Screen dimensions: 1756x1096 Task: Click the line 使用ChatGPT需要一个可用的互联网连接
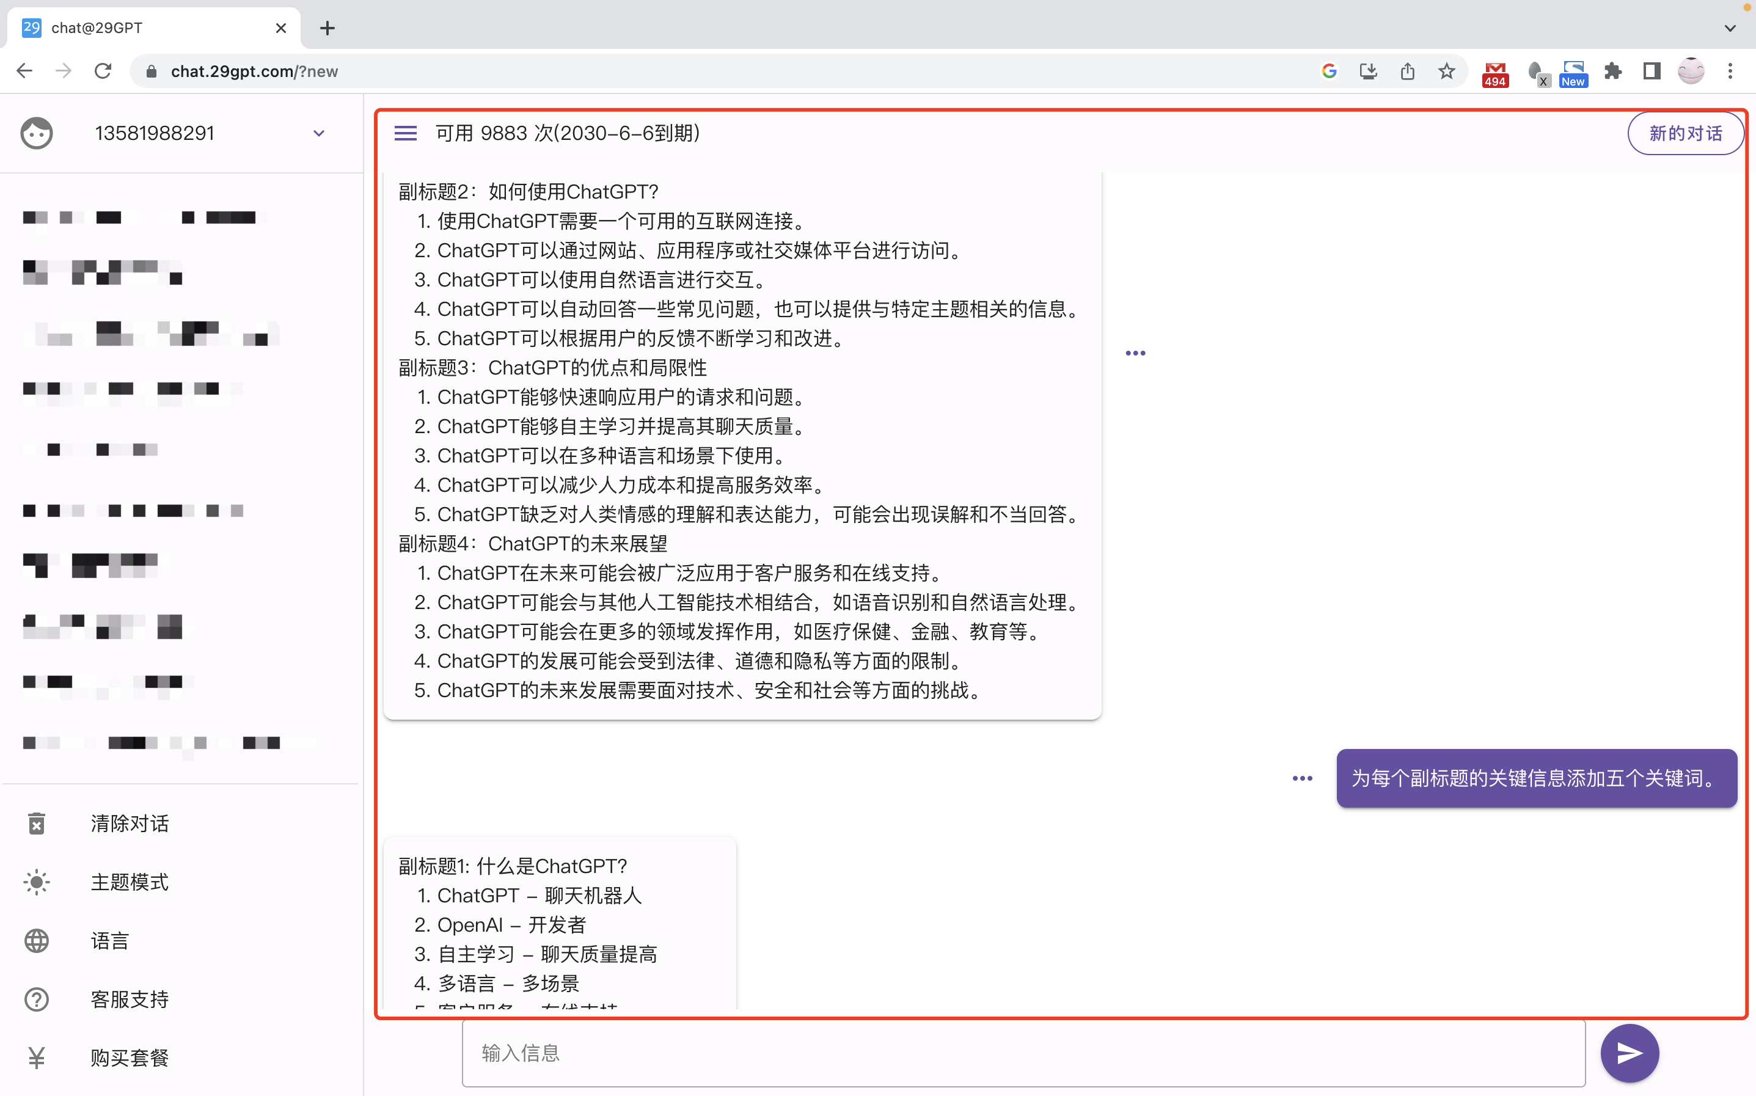[622, 221]
